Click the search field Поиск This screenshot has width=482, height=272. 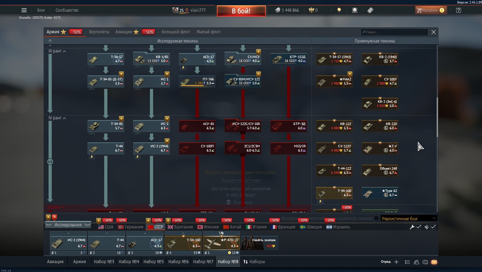(x=394, y=32)
